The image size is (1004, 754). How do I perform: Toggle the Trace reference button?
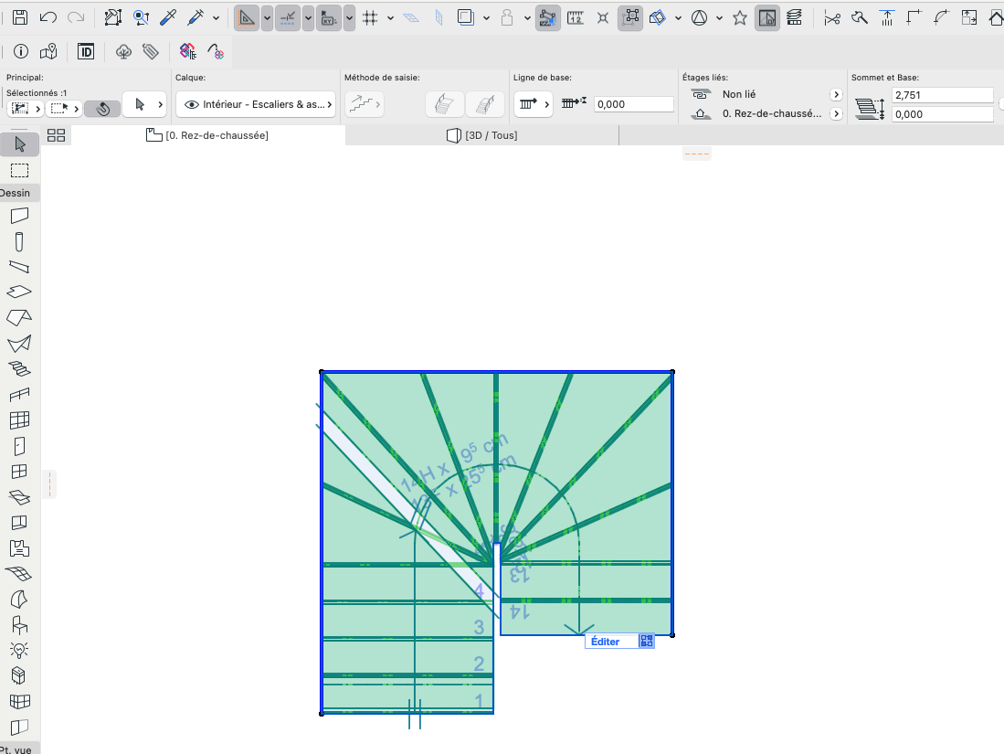point(766,18)
